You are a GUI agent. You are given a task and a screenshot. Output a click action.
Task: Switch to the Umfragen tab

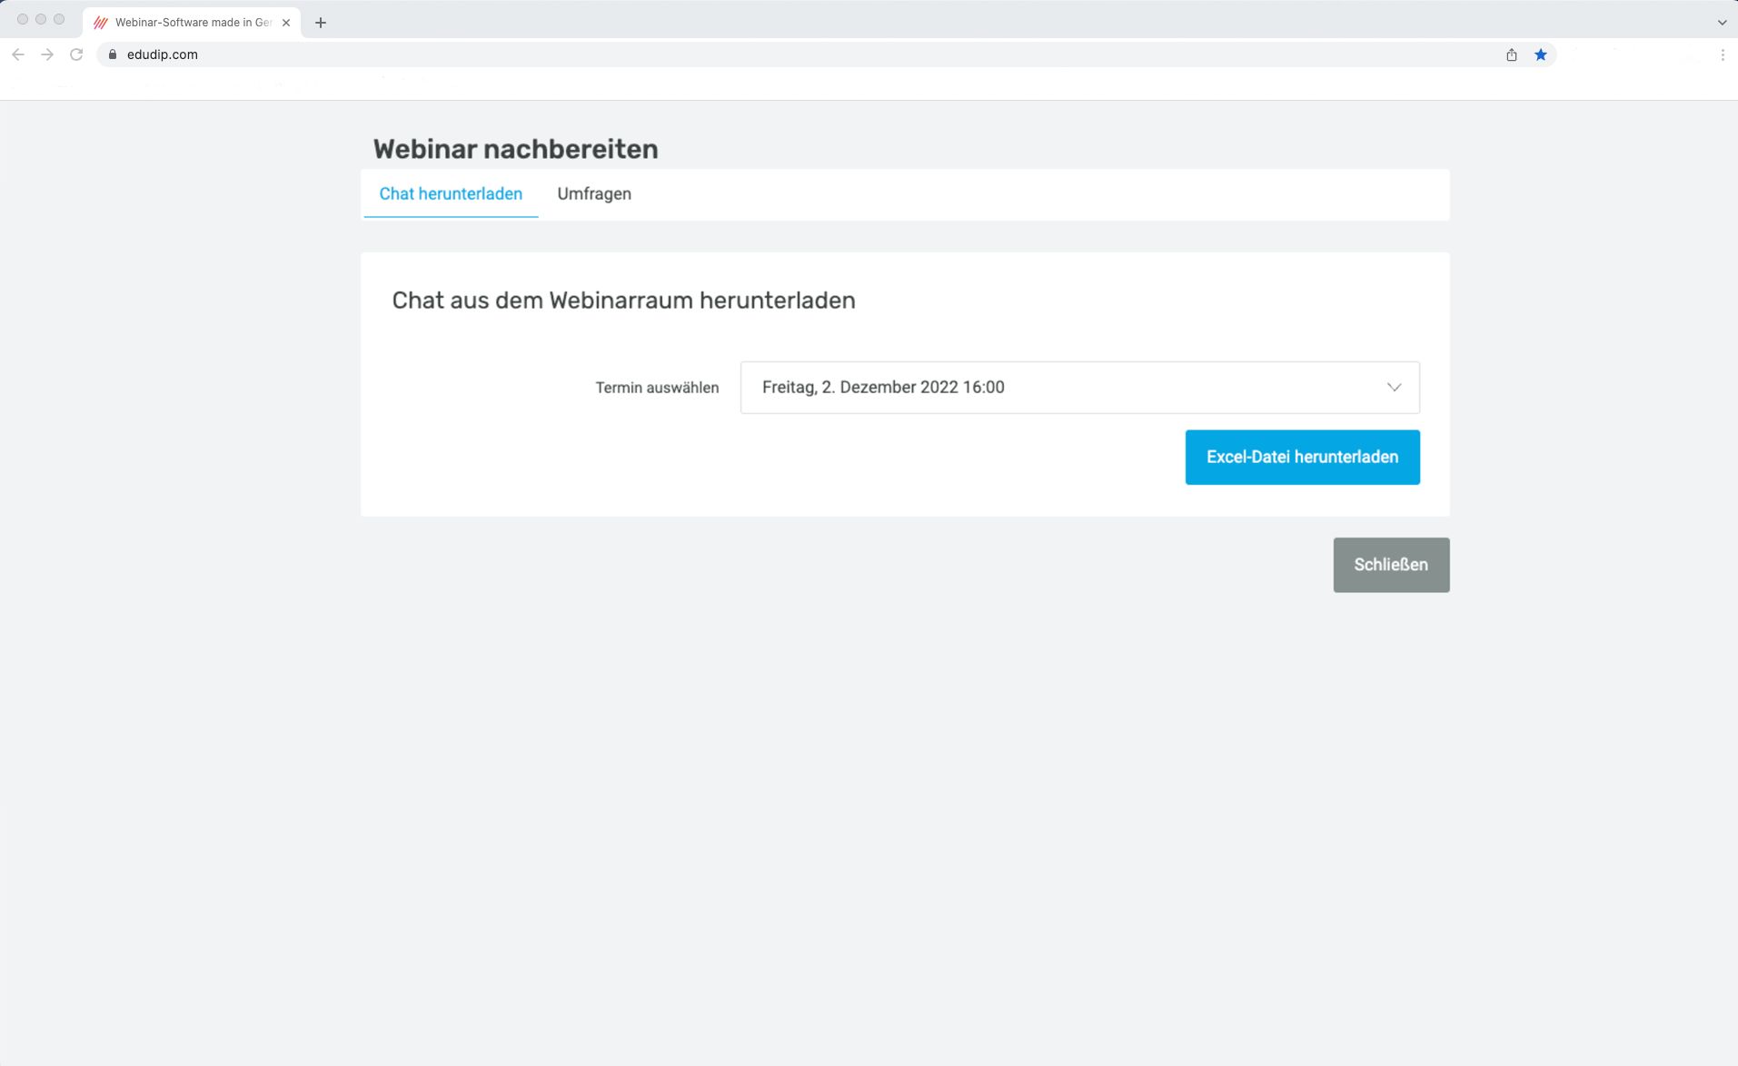tap(594, 193)
